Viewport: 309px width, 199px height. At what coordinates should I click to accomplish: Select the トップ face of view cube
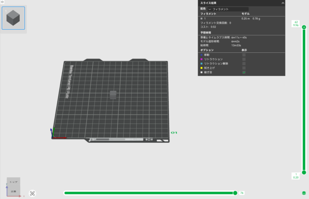click(x=14, y=182)
